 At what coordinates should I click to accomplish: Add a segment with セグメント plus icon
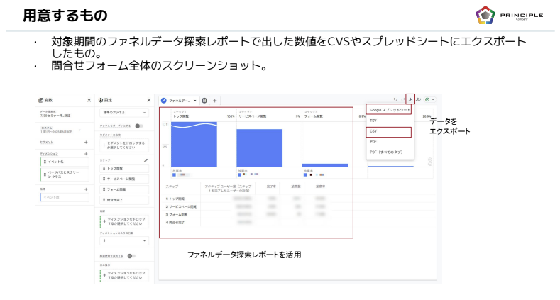[86, 142]
